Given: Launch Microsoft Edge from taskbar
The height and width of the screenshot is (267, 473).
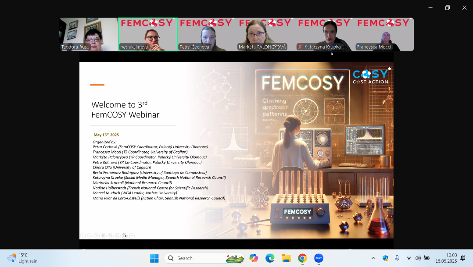Looking at the screenshot, I should (x=270, y=258).
